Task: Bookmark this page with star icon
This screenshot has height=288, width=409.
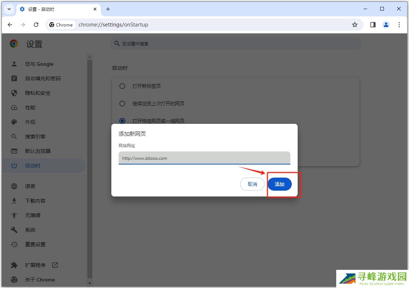Action: click(354, 25)
